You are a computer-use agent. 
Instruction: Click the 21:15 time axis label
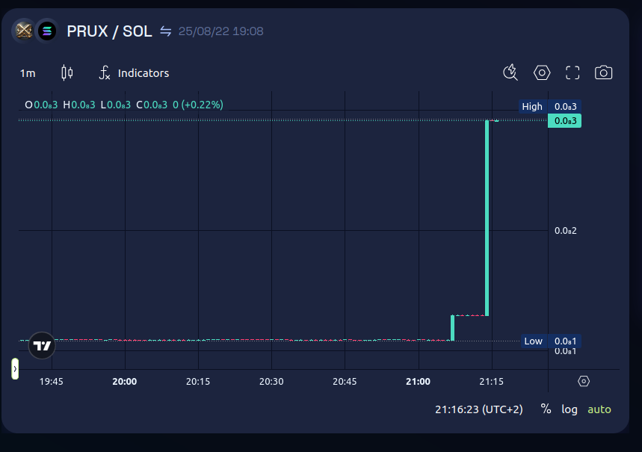click(491, 382)
